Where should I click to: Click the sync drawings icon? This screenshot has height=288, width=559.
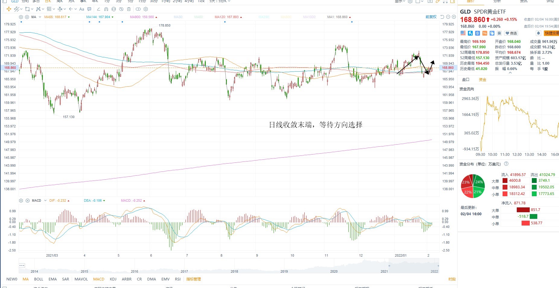[x=114, y=9]
